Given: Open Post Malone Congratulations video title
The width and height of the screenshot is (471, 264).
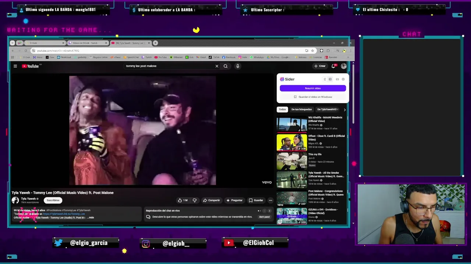Looking at the screenshot, I should click(x=326, y=193).
